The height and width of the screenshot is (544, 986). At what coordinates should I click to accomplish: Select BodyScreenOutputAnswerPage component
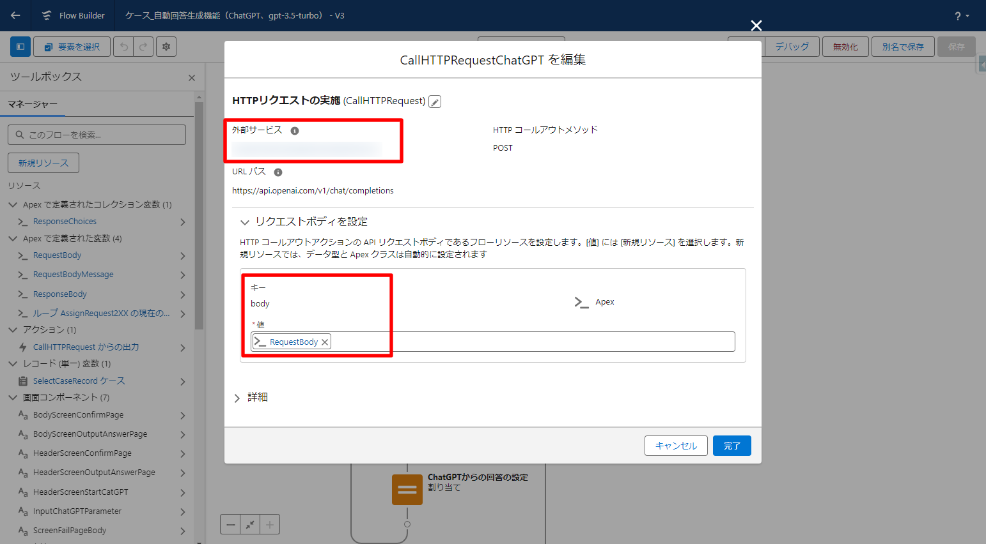coord(90,434)
